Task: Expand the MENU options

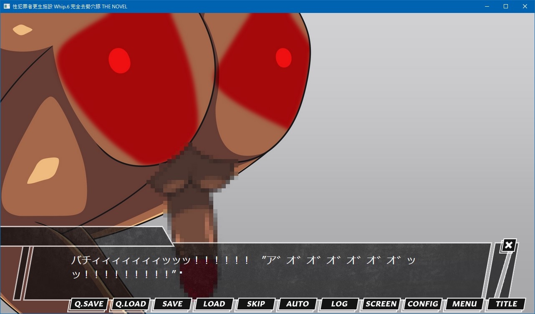Action: point(464,304)
